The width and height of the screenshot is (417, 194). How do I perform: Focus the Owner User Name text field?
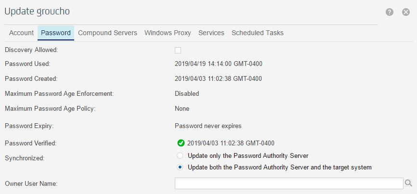[289, 183]
